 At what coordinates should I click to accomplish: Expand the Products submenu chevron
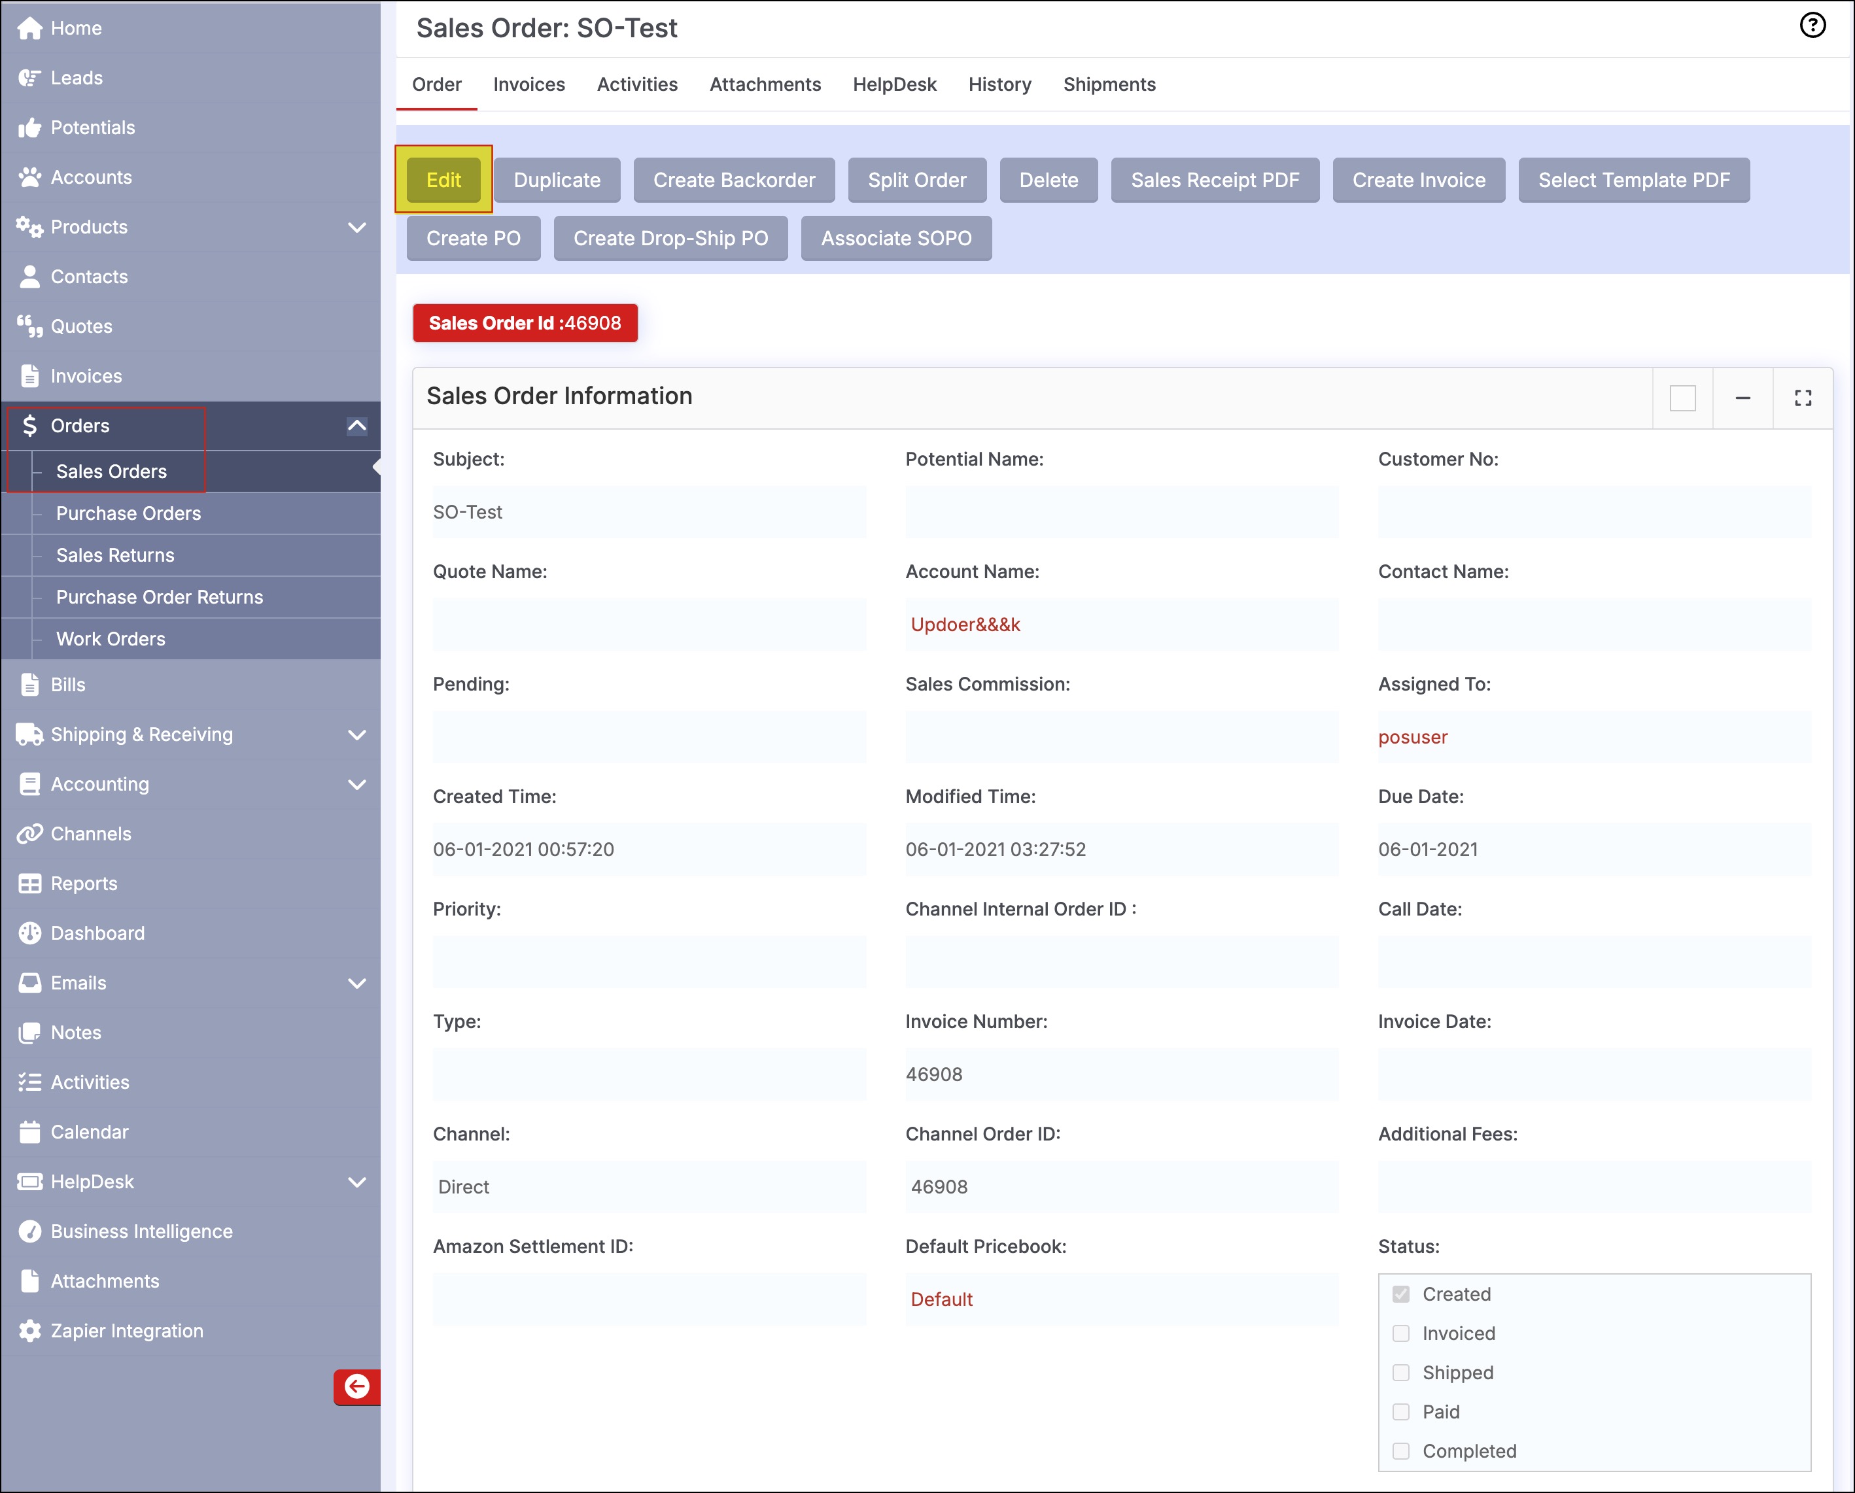point(356,227)
